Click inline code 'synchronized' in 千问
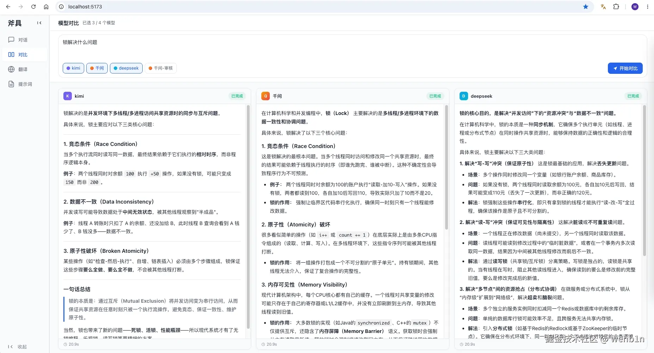This screenshot has height=353, width=654. pyautogui.click(x=373, y=323)
